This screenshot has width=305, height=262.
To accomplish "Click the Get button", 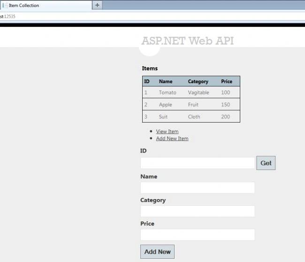I will point(266,163).
